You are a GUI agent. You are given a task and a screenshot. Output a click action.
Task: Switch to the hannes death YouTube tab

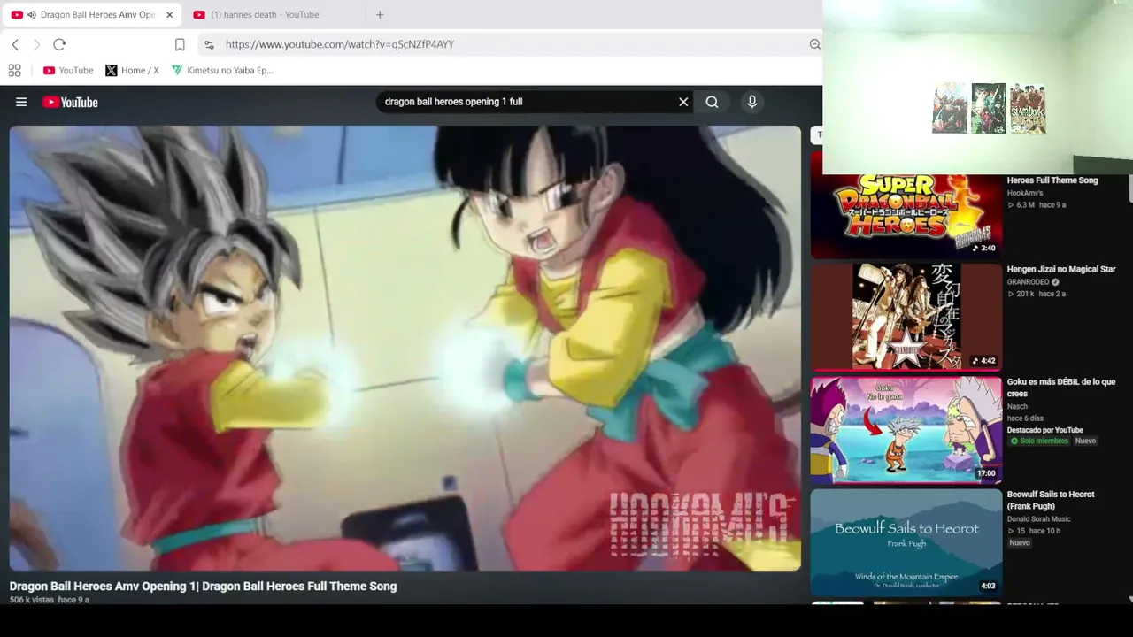265,15
